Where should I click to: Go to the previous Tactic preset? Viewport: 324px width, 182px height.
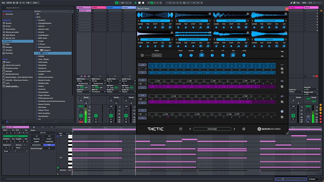[x=190, y=129]
